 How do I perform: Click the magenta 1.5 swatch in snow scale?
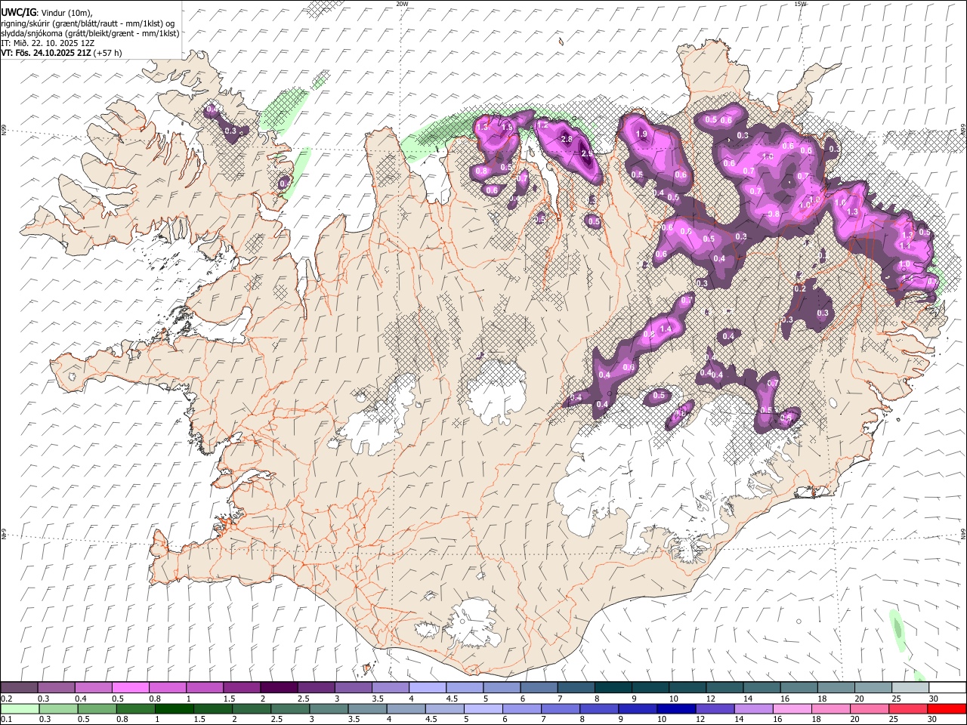[241, 687]
